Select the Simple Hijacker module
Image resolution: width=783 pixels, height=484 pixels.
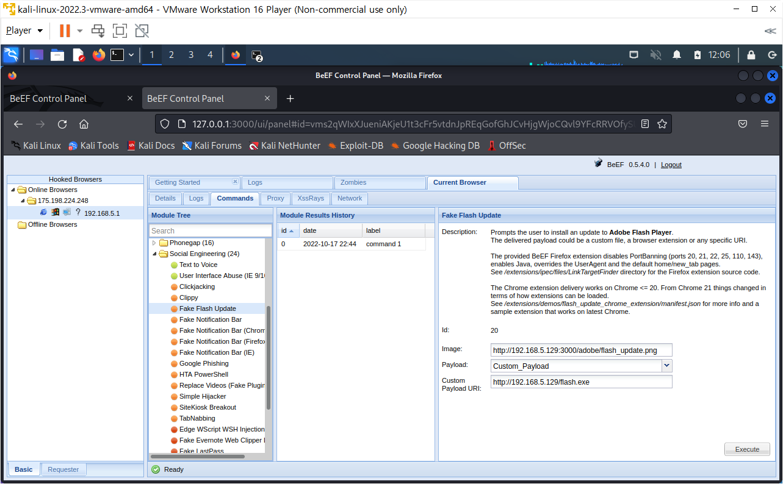tap(203, 396)
